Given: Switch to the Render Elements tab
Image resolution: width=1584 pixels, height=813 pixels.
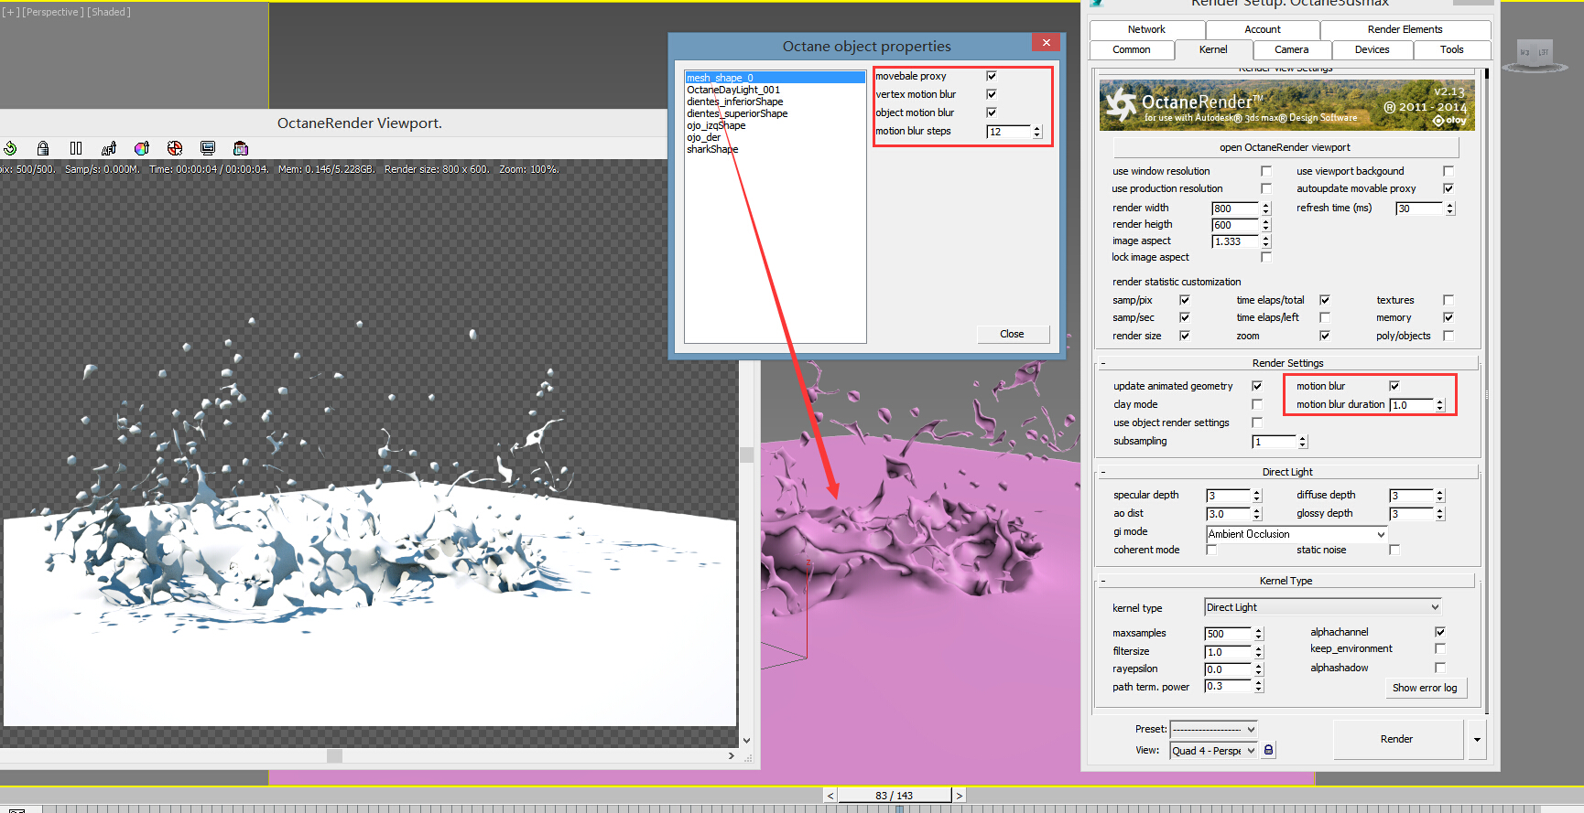Looking at the screenshot, I should point(1405,29).
